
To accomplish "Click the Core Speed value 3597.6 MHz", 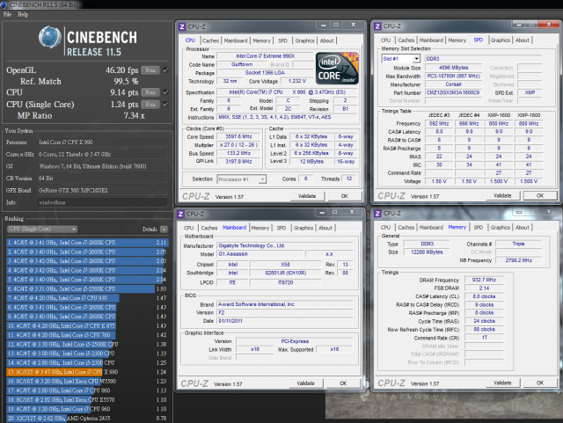I will [x=238, y=136].
